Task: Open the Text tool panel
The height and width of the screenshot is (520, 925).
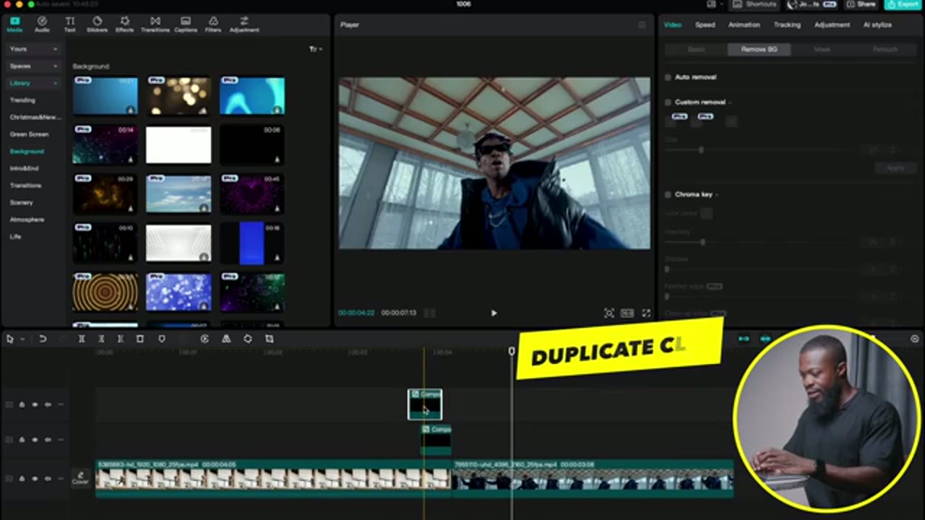Action: point(69,25)
